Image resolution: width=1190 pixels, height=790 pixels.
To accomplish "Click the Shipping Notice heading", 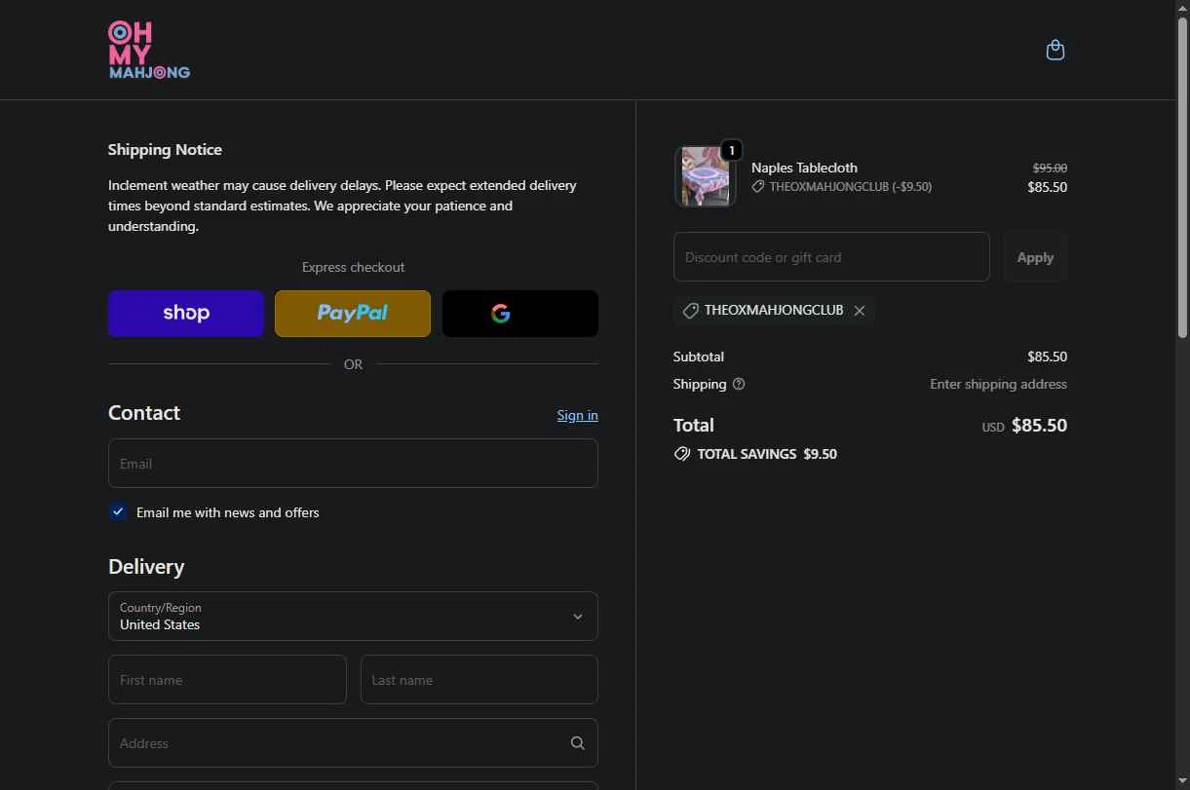I will coord(165,149).
